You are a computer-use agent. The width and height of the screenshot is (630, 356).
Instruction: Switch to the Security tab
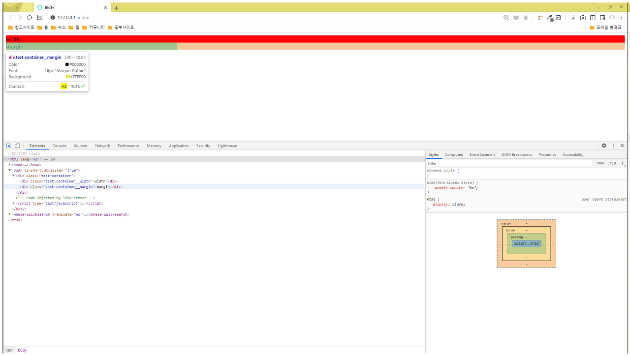203,146
